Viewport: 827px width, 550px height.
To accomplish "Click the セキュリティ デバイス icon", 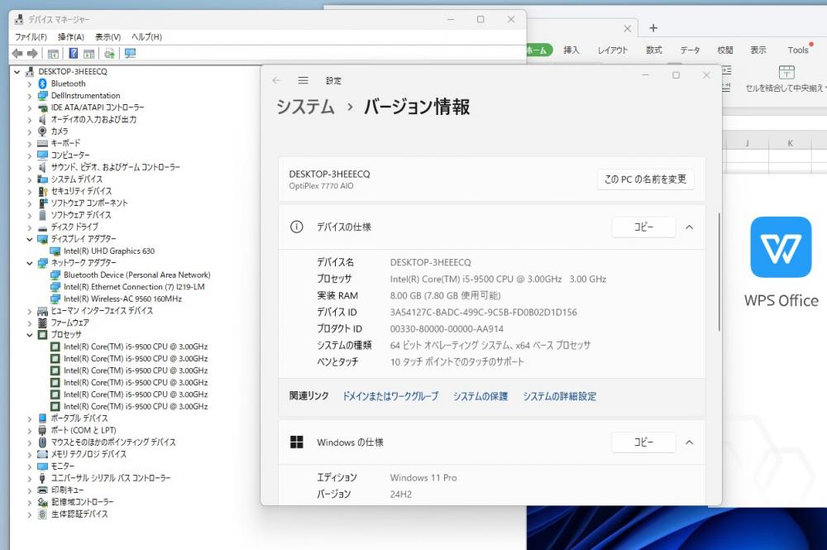I will click(43, 191).
